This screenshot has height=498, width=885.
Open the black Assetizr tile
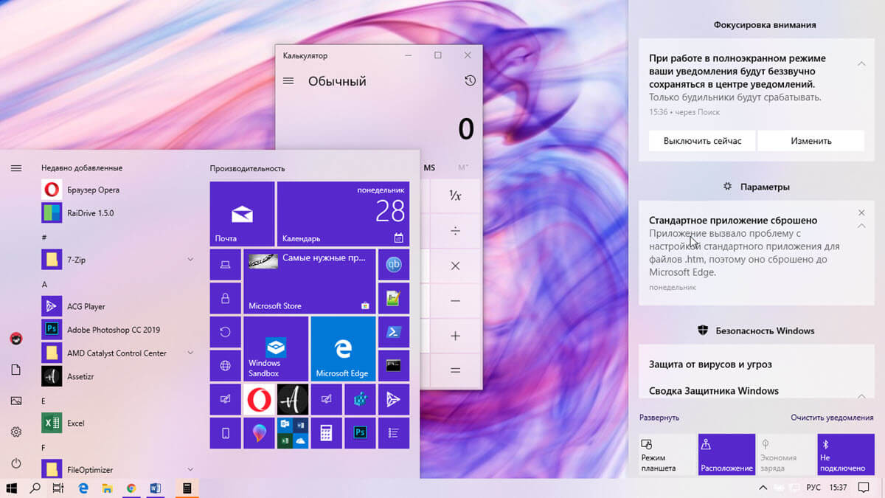tap(293, 399)
